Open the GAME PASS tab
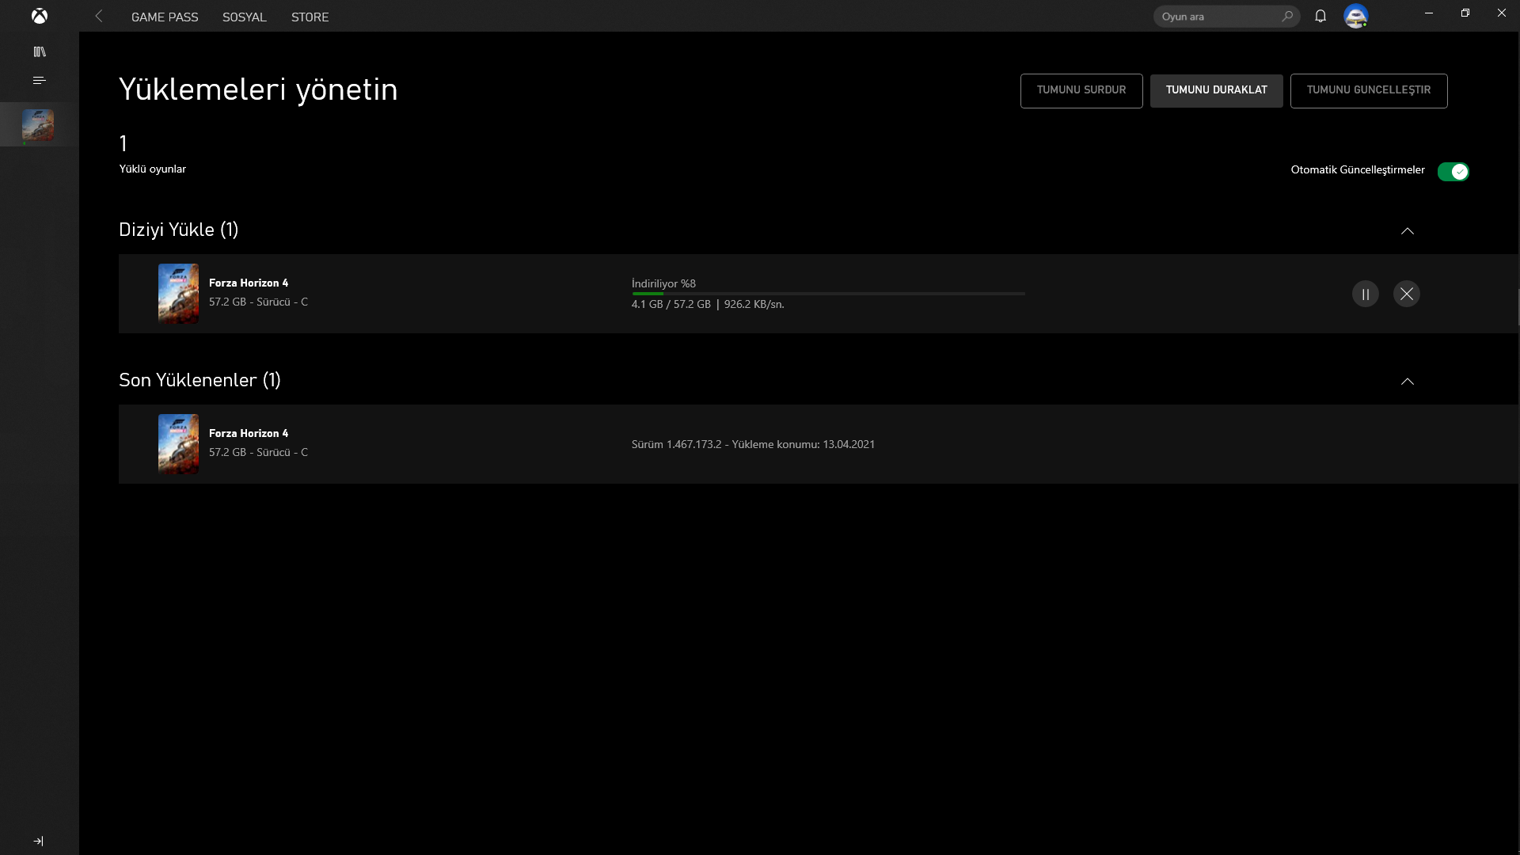The width and height of the screenshot is (1520, 855). (165, 17)
